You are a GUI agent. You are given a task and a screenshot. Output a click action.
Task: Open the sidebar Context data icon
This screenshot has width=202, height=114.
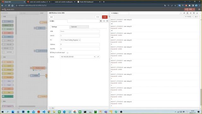[194, 13]
